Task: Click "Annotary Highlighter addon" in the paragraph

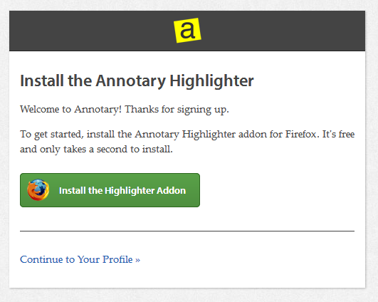Action: point(201,135)
